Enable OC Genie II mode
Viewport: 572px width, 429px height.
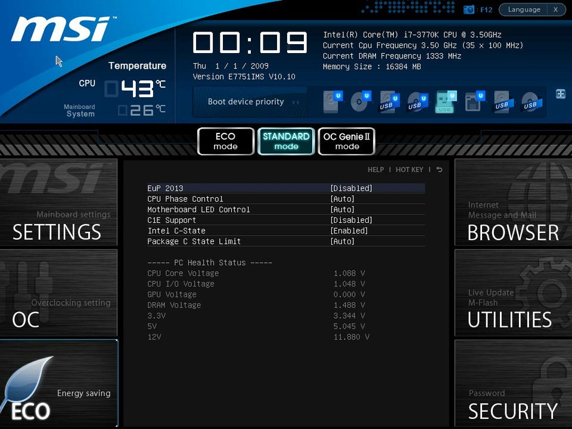pyautogui.click(x=347, y=141)
